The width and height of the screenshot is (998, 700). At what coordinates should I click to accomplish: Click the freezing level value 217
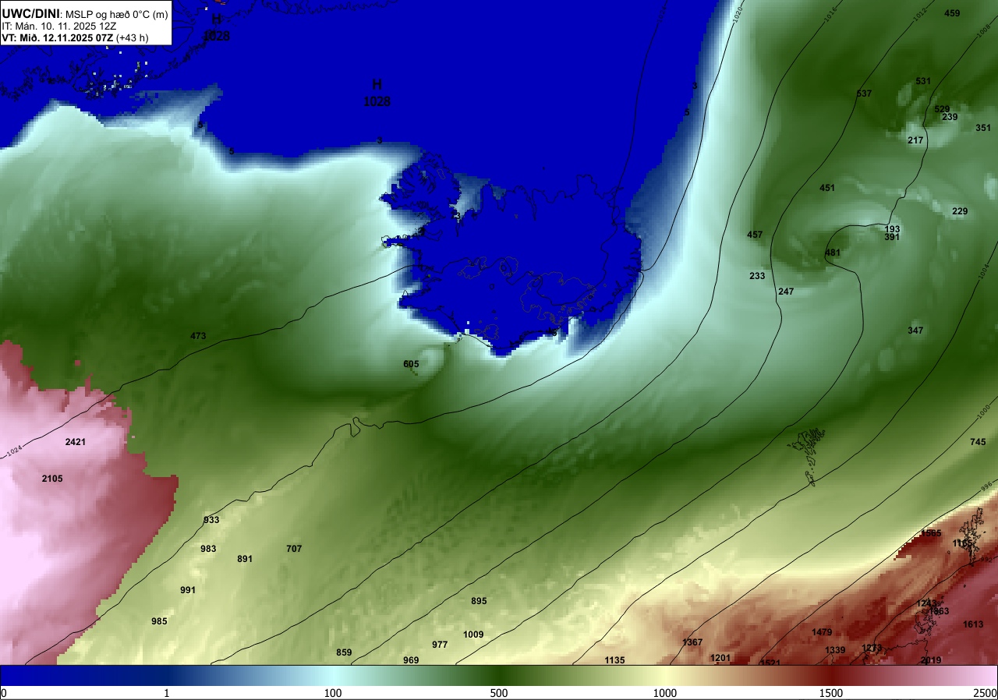(x=915, y=140)
